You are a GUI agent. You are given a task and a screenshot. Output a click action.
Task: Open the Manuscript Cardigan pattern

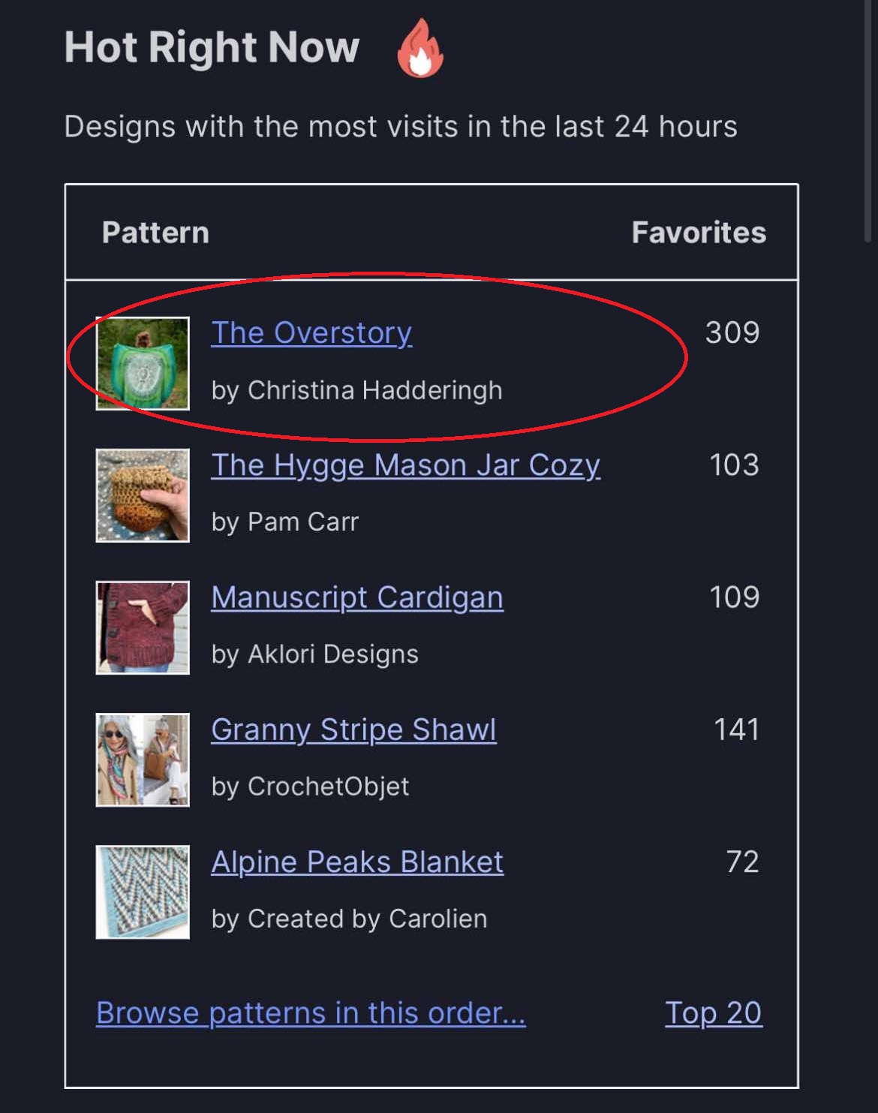[x=357, y=597]
